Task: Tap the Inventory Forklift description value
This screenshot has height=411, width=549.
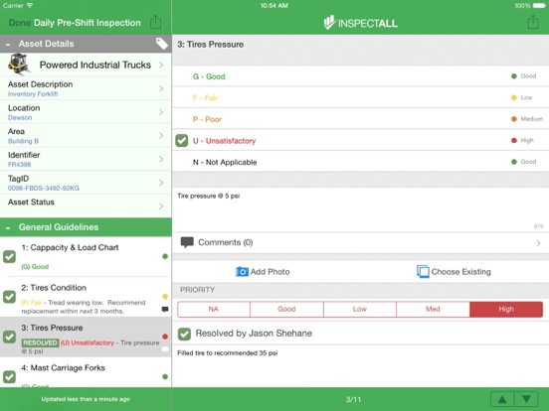Action: click(33, 94)
